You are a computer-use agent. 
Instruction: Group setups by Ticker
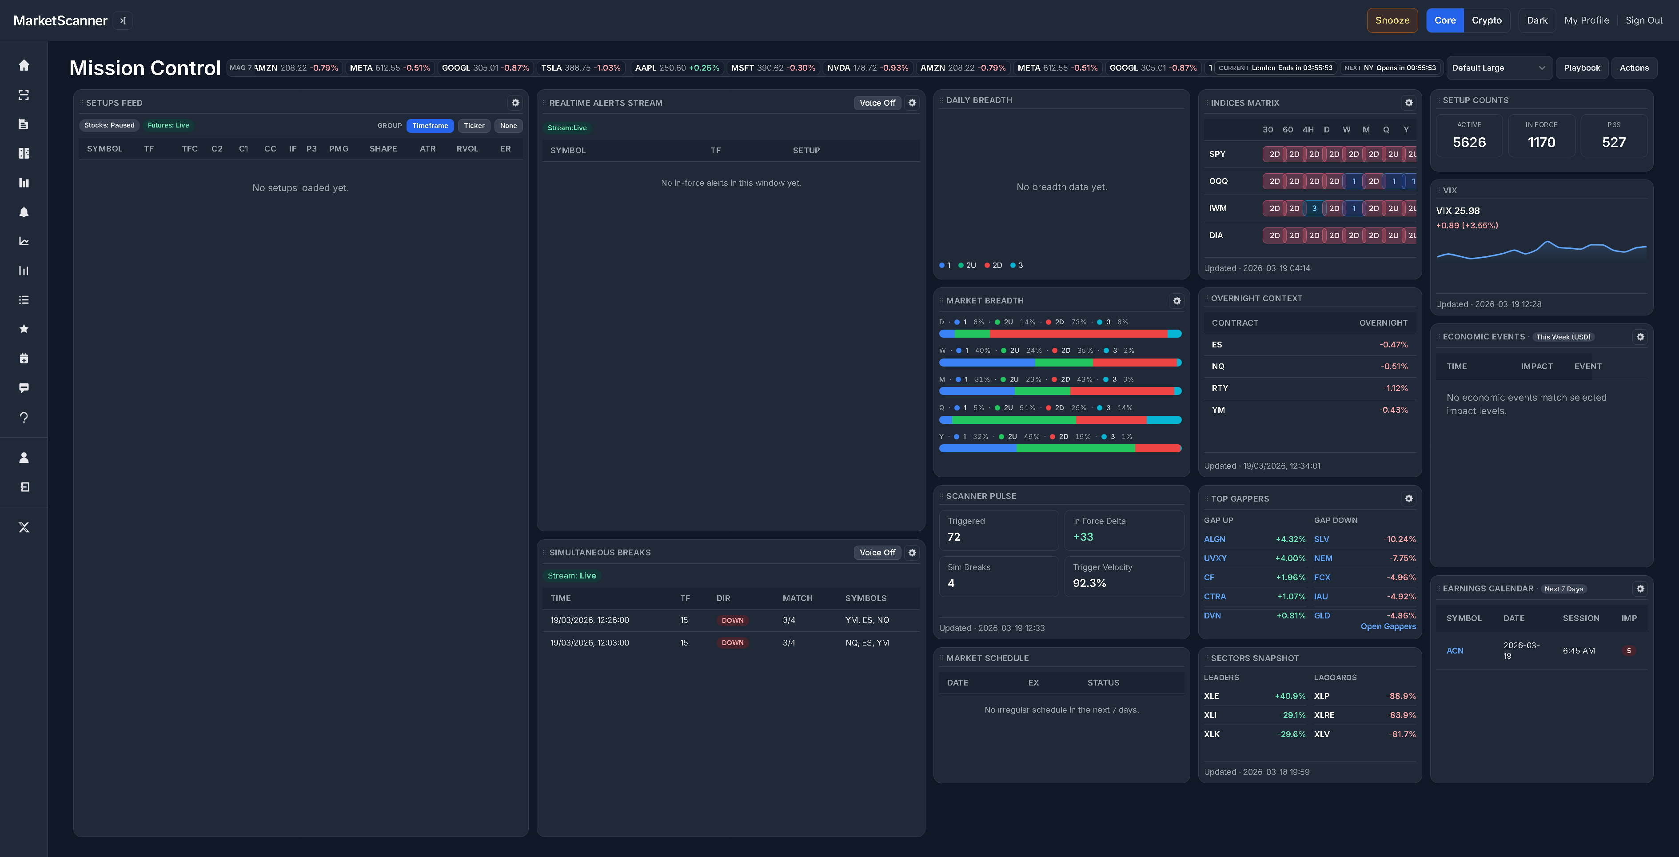tap(474, 126)
